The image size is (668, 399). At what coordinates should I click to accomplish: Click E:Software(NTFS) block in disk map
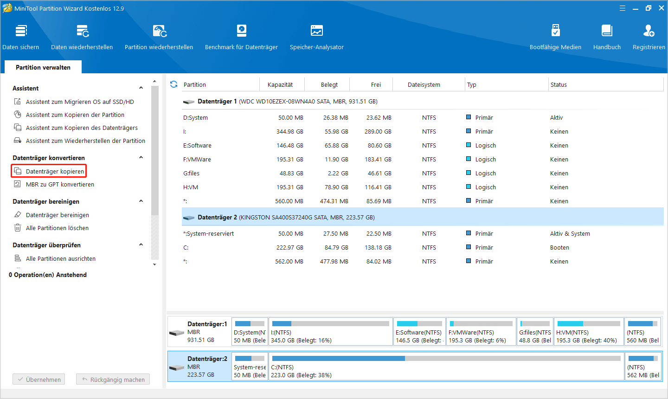[x=419, y=331]
